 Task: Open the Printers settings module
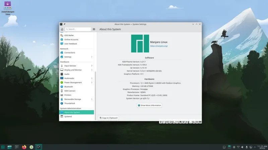68,95
